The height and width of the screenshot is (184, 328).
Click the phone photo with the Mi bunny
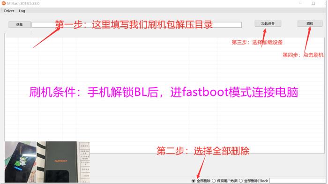[21, 162]
